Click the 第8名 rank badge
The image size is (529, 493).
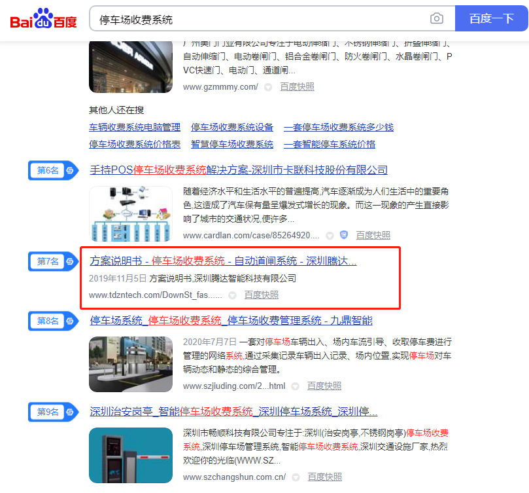pos(54,321)
